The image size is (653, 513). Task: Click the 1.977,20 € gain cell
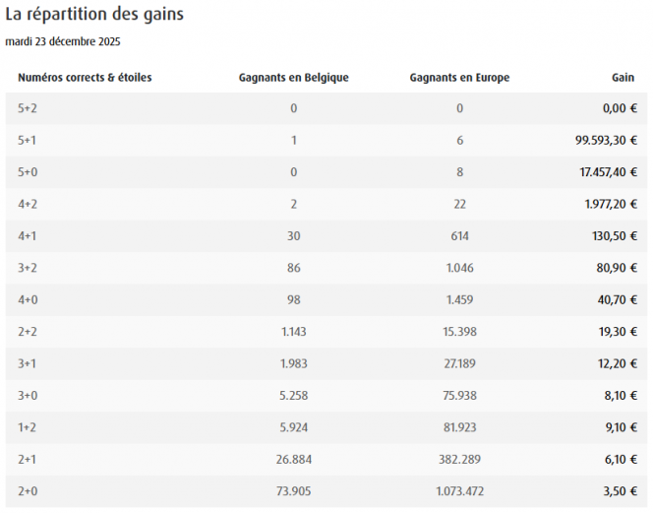tap(611, 204)
